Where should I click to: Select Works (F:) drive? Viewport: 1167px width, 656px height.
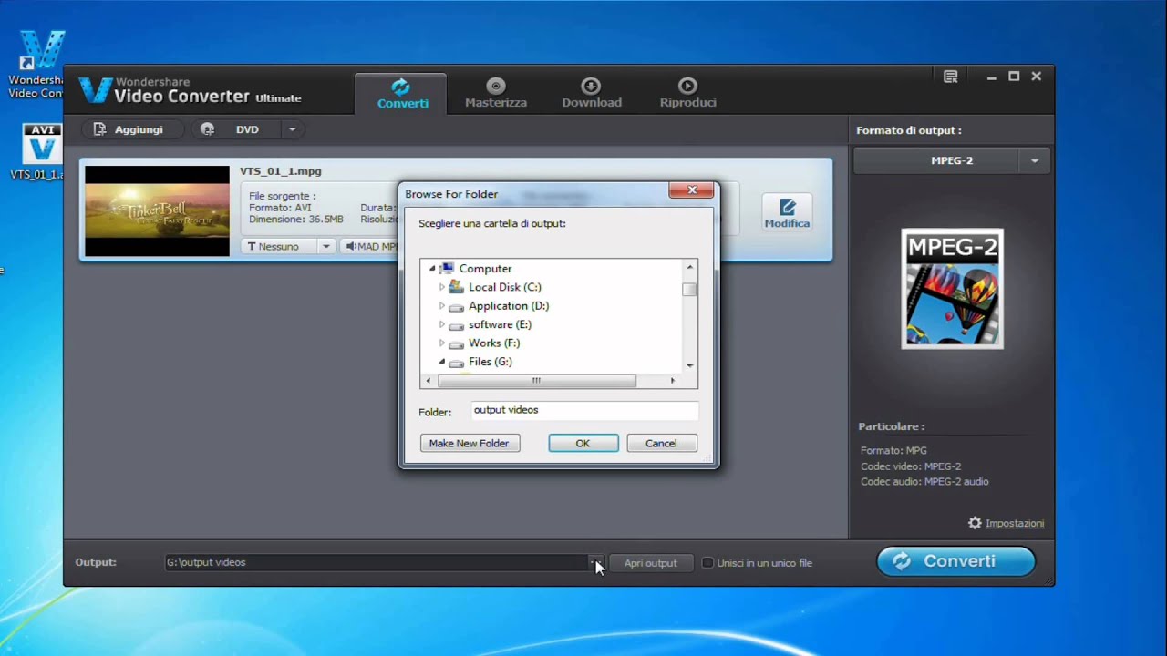[x=493, y=343]
